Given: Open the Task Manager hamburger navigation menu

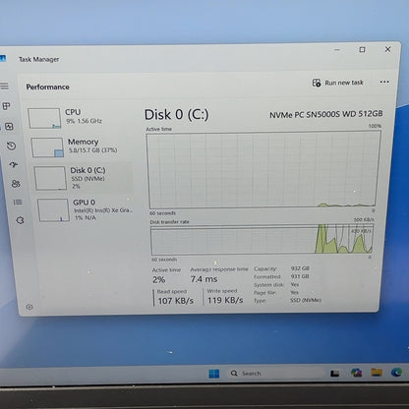Looking at the screenshot, I should (4, 87).
